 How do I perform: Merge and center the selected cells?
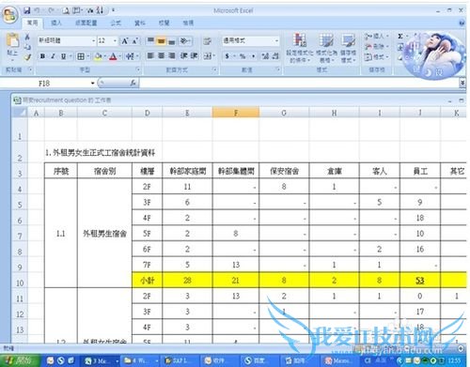click(x=207, y=56)
